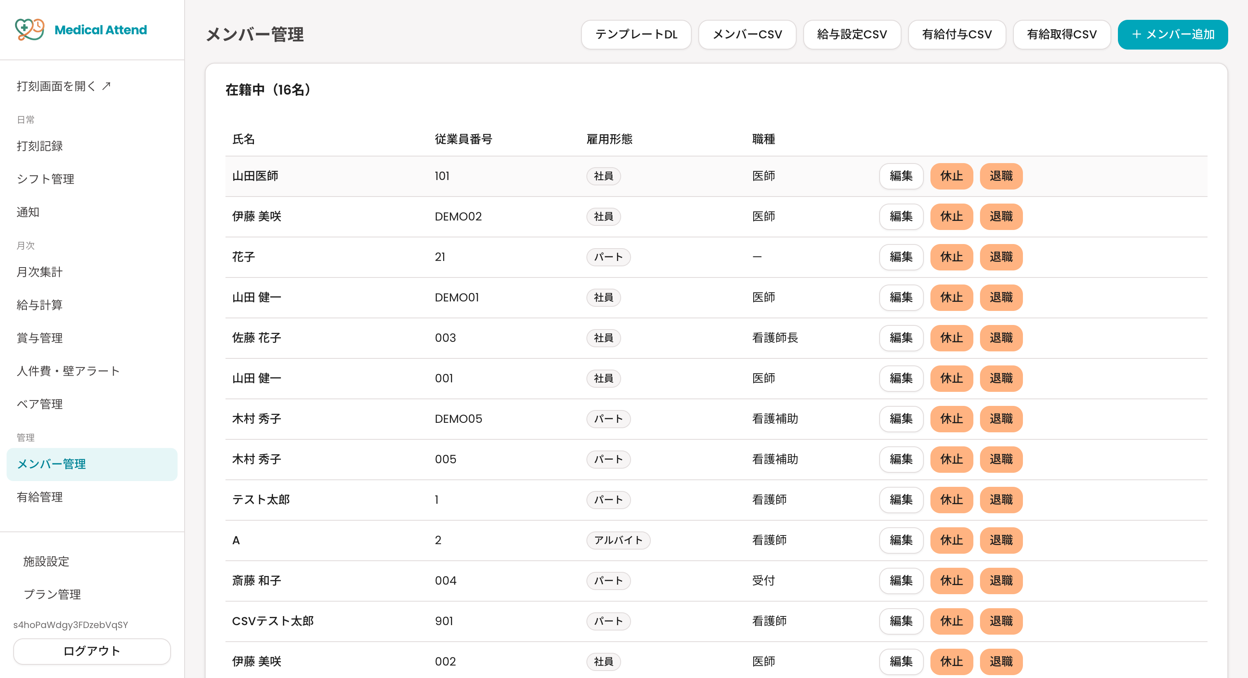Edit CSVテスト太郎 row

(x=901, y=621)
